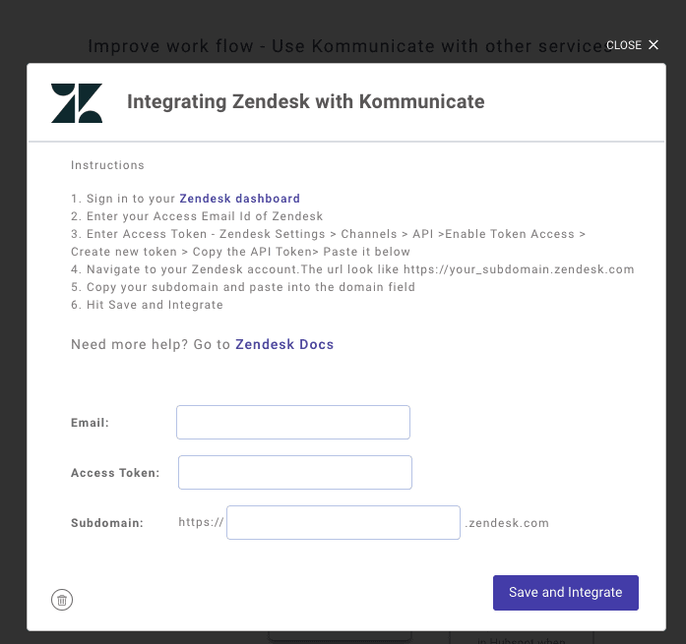This screenshot has height=644, width=686.
Task: Click the Hit Save and Integrate step
Action: 147,305
